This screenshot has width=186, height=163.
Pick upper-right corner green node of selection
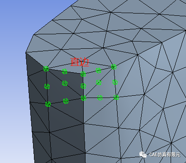(x=114, y=67)
